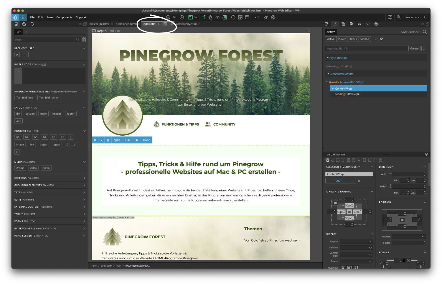The width and height of the screenshot is (442, 284).
Task: Open the Actions puzzle-piece panel icon
Action: pos(351,24)
